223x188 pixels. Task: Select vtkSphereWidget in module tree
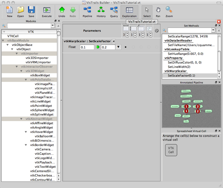(x=42, y=110)
